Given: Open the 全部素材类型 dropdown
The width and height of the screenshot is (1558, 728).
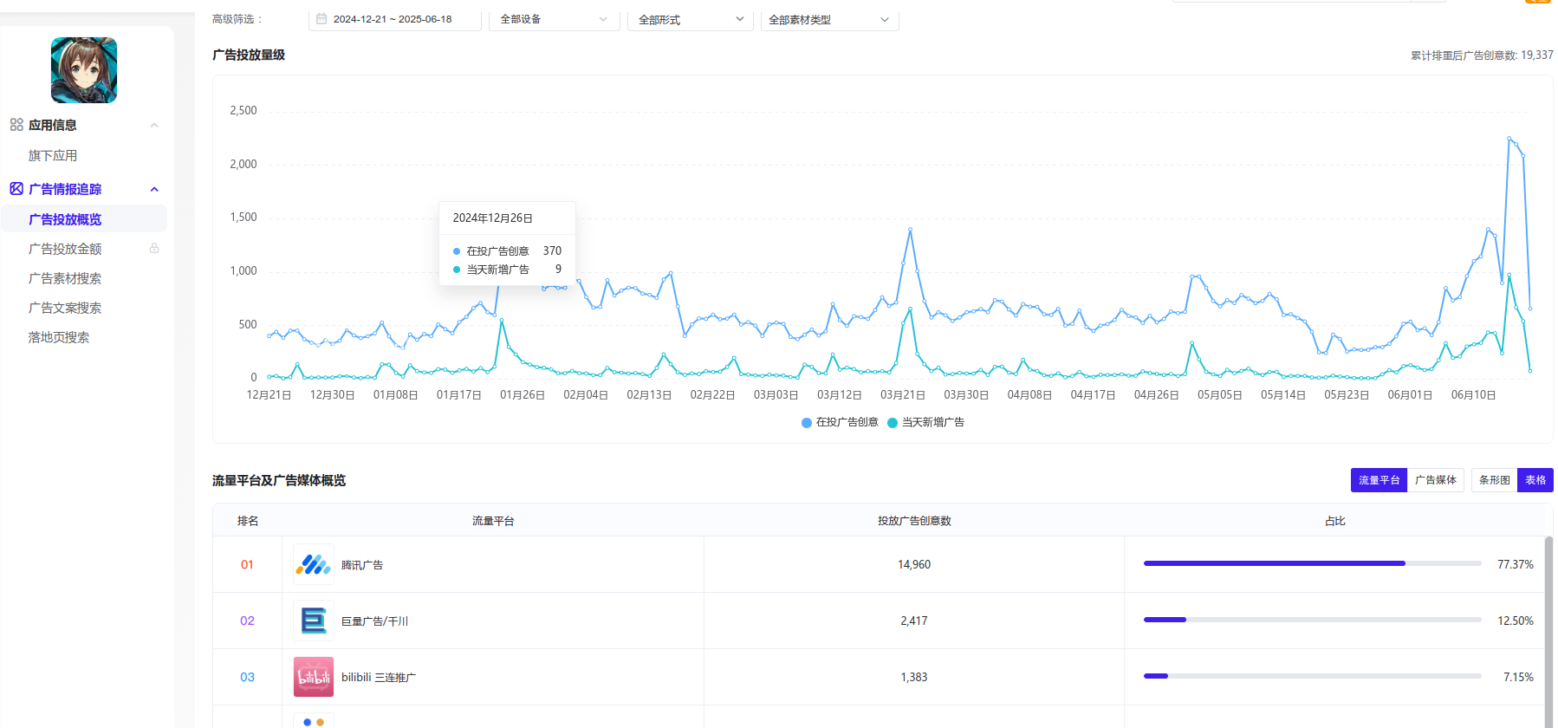Looking at the screenshot, I should [828, 19].
